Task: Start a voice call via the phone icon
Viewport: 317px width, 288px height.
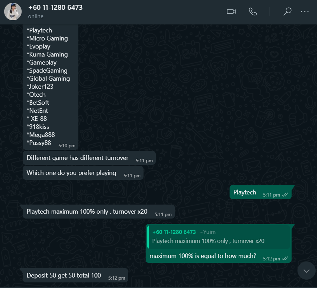Action: click(x=253, y=12)
